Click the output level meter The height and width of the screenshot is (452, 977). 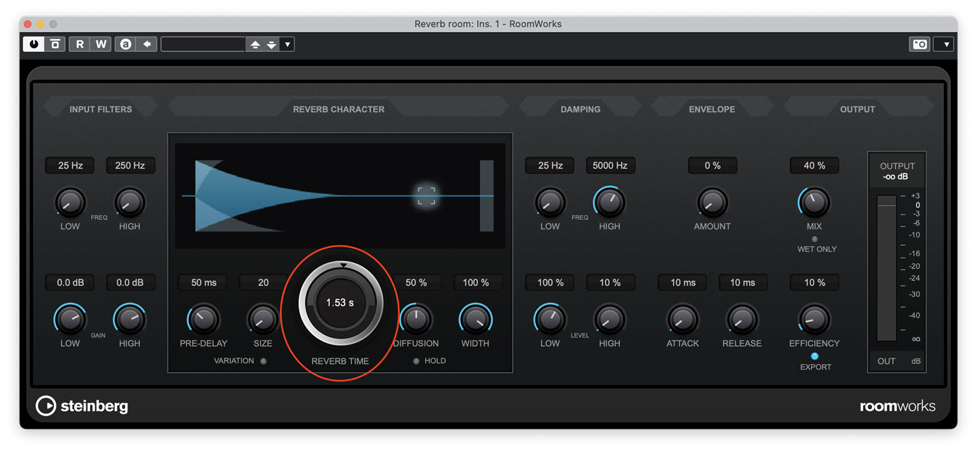[x=886, y=267]
